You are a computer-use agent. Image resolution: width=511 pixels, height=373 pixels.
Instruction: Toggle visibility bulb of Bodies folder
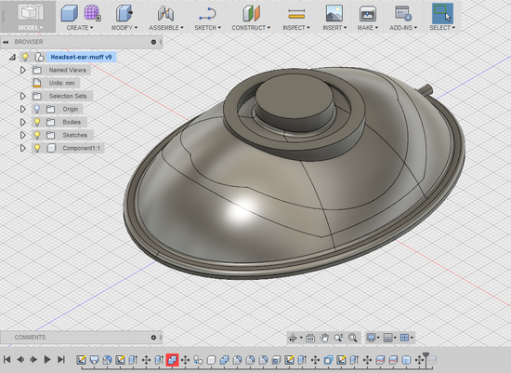[37, 122]
